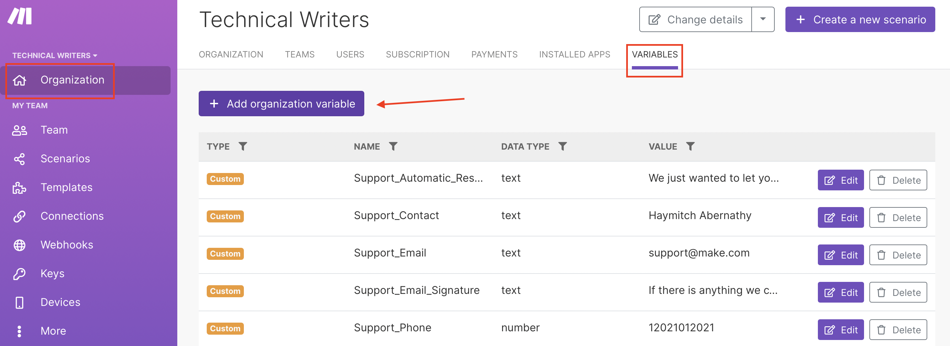Delete the Support_Email variable
This screenshot has width=950, height=346.
[x=898, y=255]
